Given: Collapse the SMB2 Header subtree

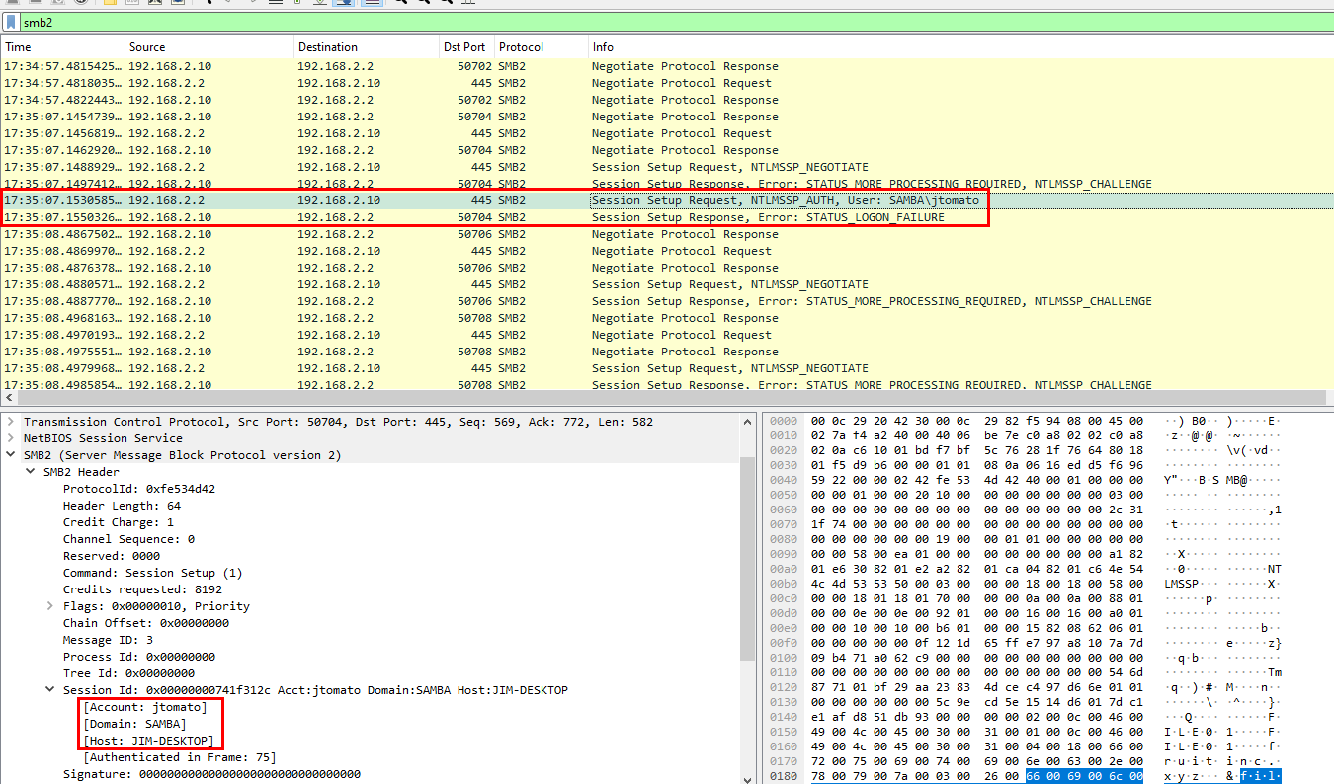Looking at the screenshot, I should pyautogui.click(x=31, y=472).
